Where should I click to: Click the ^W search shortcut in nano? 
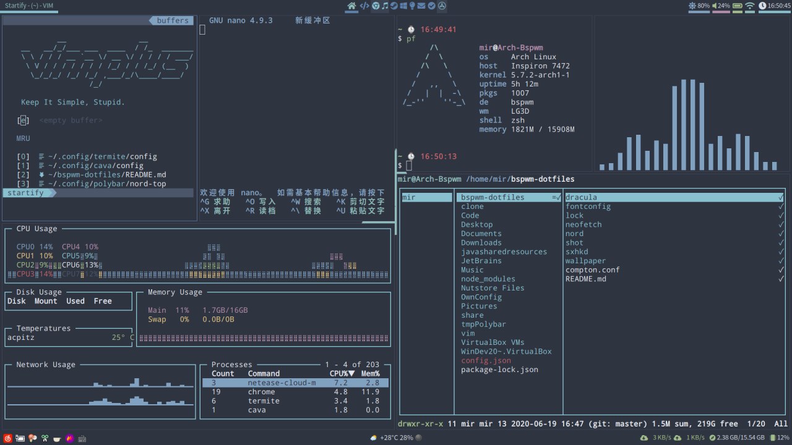tap(306, 201)
